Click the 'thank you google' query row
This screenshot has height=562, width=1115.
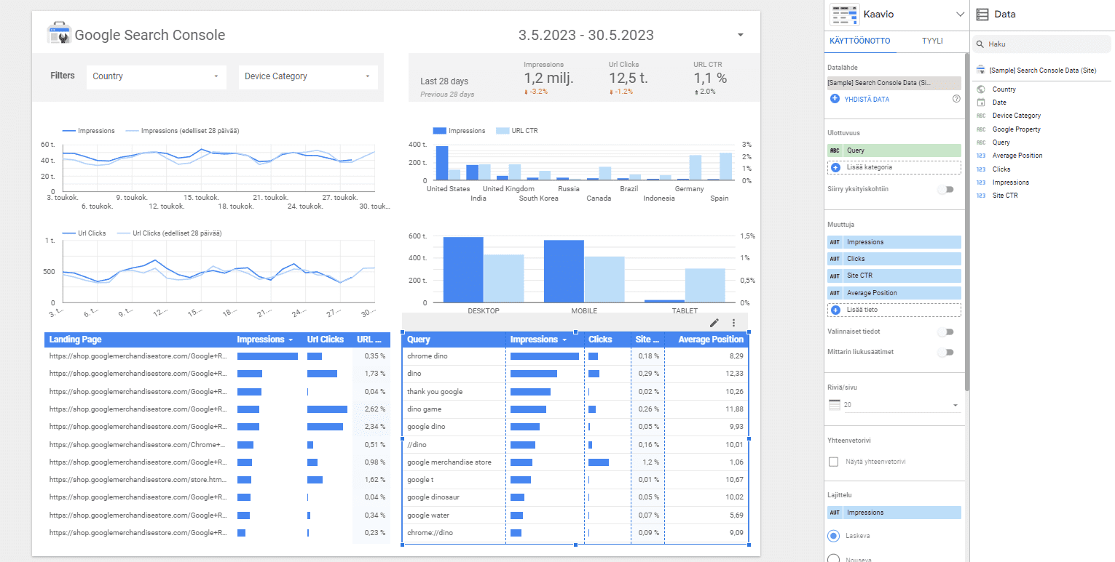coord(575,392)
